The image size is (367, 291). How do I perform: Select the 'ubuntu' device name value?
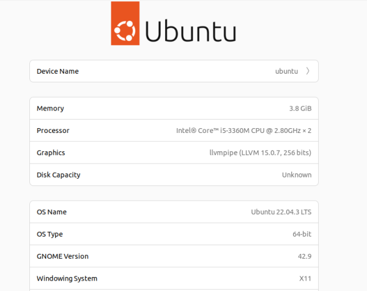(286, 71)
